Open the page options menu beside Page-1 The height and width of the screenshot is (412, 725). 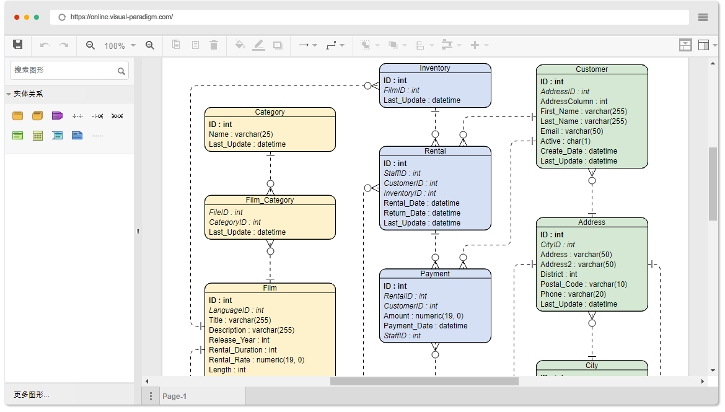[x=151, y=397]
